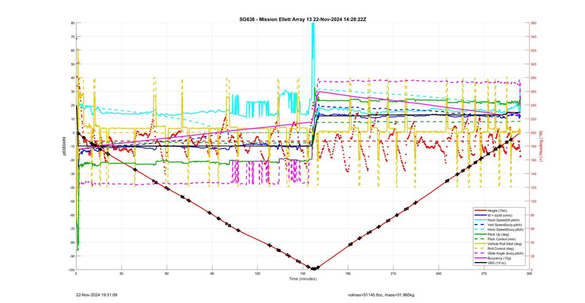The image size is (585, 303).
Task: Click the right axis tick label '260'
Action: pos(534,92)
